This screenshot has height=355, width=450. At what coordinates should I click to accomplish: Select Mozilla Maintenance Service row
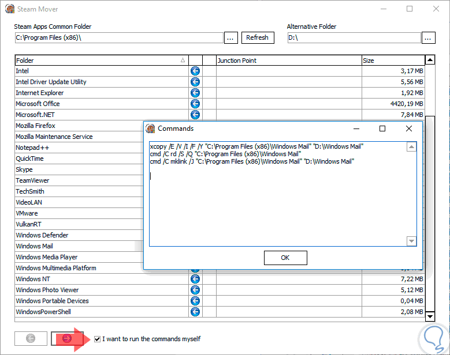coord(79,137)
